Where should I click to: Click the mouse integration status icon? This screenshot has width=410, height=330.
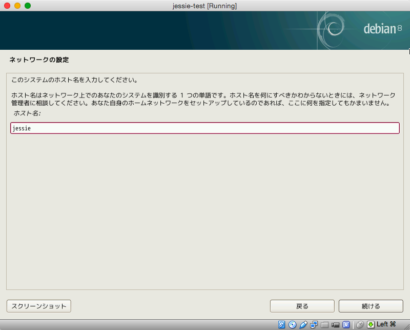click(360, 324)
